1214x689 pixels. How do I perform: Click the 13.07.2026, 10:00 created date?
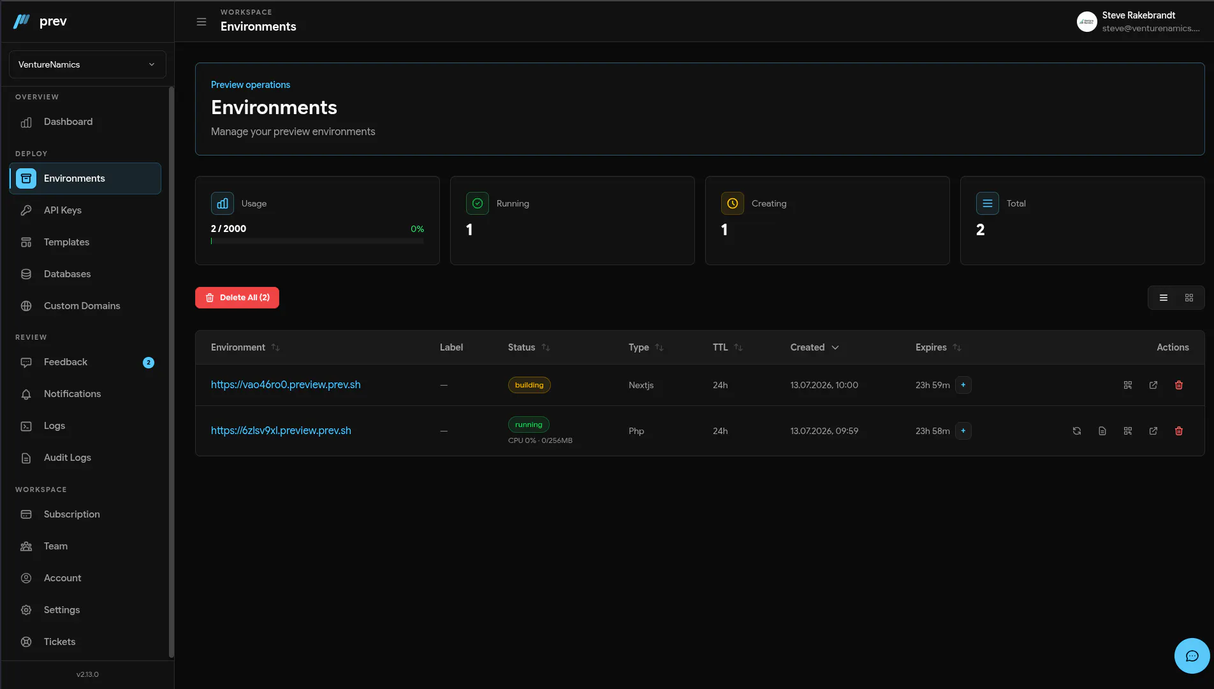(x=824, y=385)
